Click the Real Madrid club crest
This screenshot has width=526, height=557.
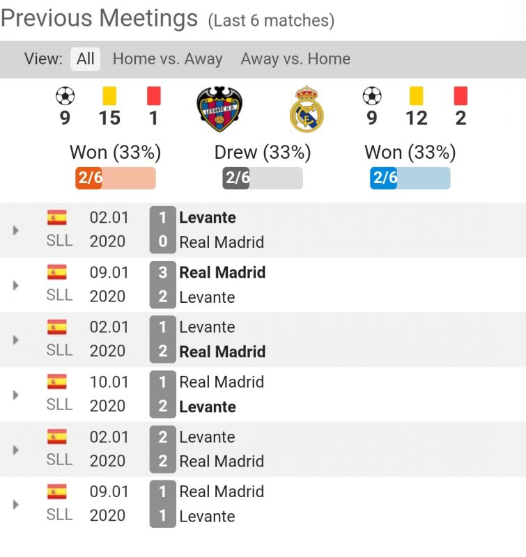[x=307, y=109]
